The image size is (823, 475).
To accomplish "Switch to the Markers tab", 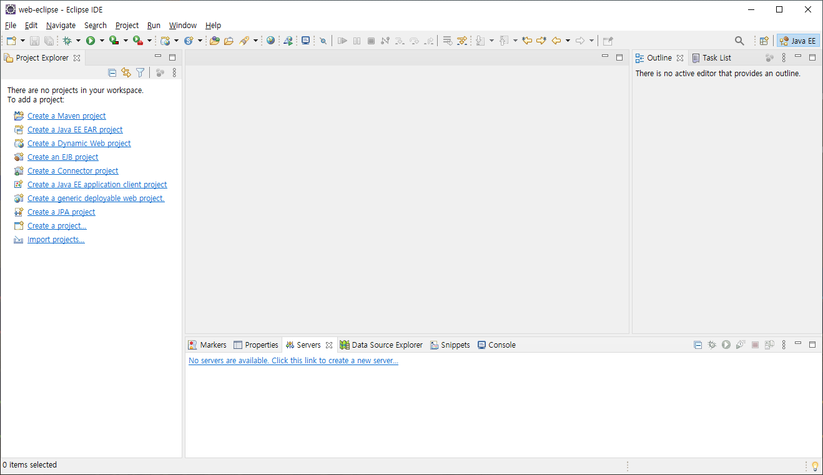I will pos(207,345).
